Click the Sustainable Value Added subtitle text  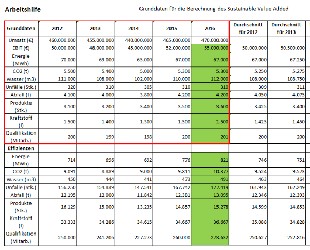click(x=214, y=9)
